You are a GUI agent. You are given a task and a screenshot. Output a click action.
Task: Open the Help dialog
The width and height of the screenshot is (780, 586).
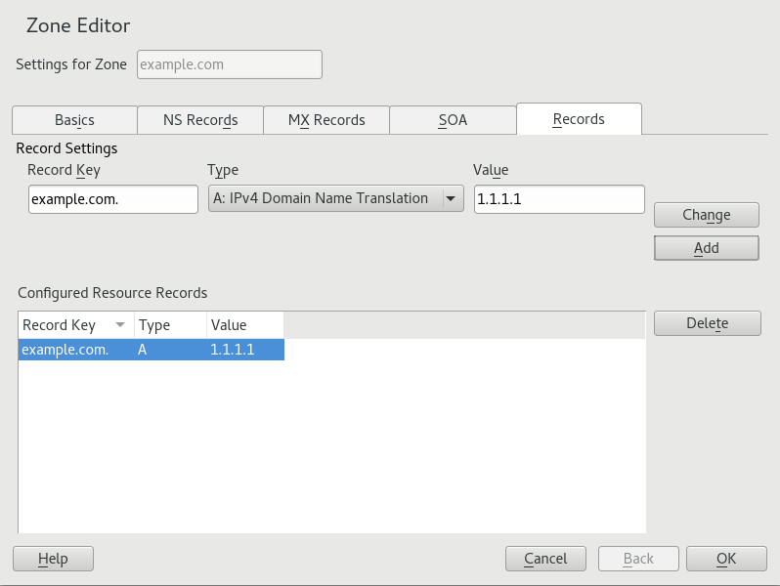[x=53, y=559]
